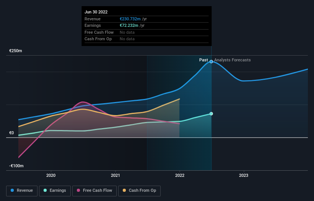Select the 2021 x-axis label
314x201 pixels.
[x=116, y=175]
